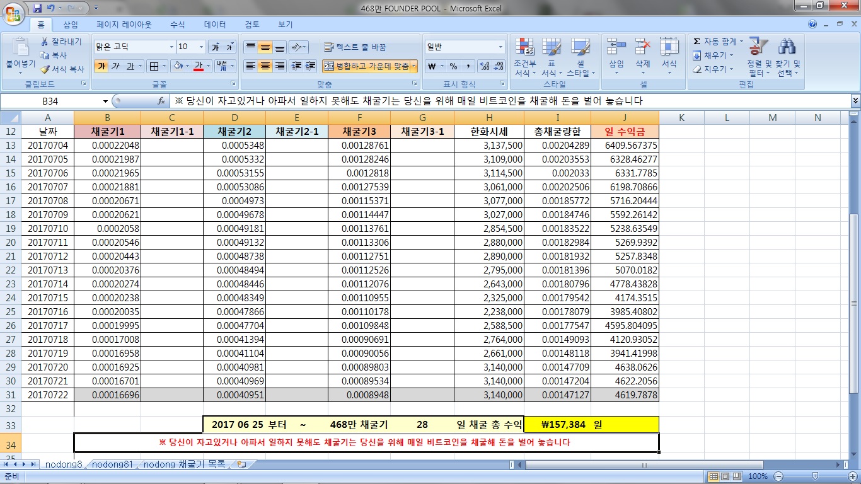Switch to 삽입 ribbon tab

tap(71, 25)
